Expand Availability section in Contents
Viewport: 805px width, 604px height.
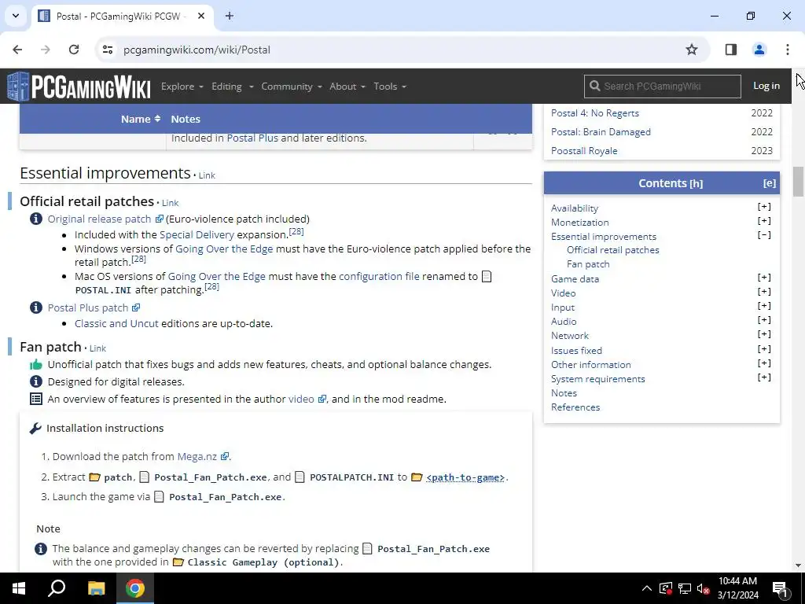(764, 207)
